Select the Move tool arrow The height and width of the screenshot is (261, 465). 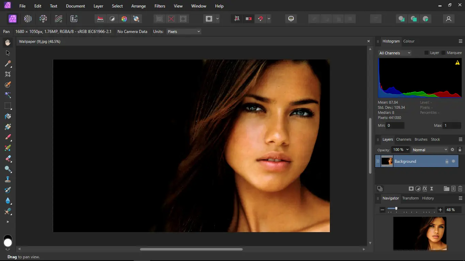(x=8, y=53)
